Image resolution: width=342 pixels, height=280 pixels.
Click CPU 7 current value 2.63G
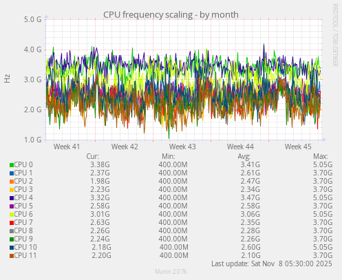pyautogui.click(x=100, y=222)
